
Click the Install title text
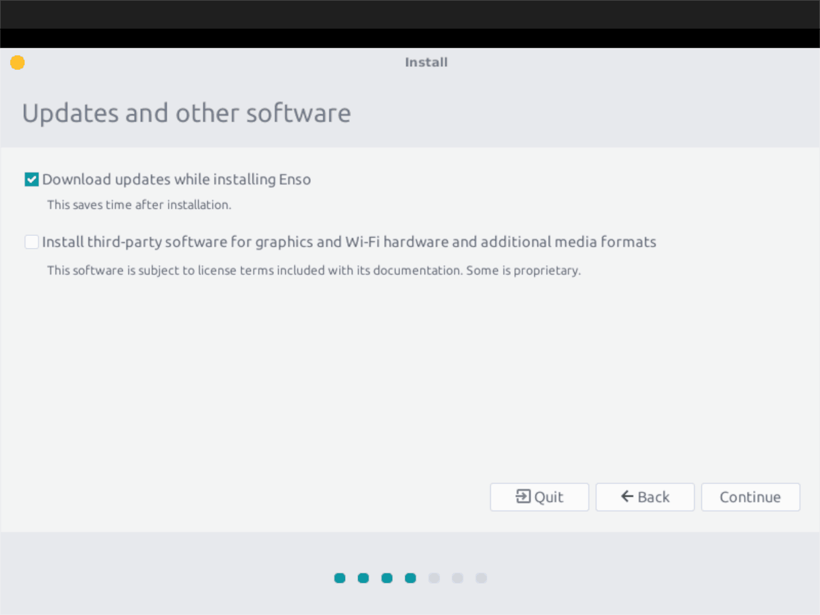click(426, 62)
